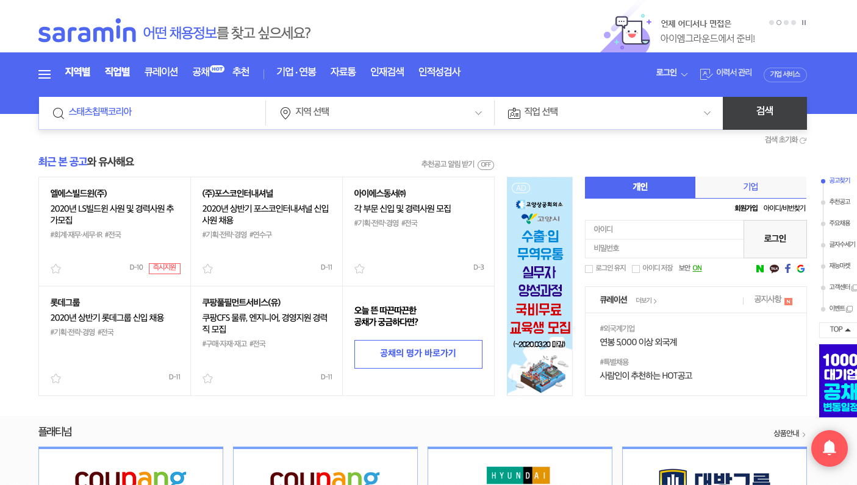857x485 pixels.
Task: Click 아이디/비번찾기 link
Action: [784, 208]
